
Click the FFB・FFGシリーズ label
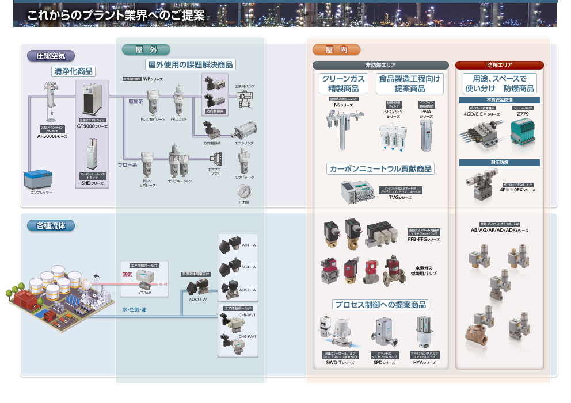pyautogui.click(x=424, y=240)
